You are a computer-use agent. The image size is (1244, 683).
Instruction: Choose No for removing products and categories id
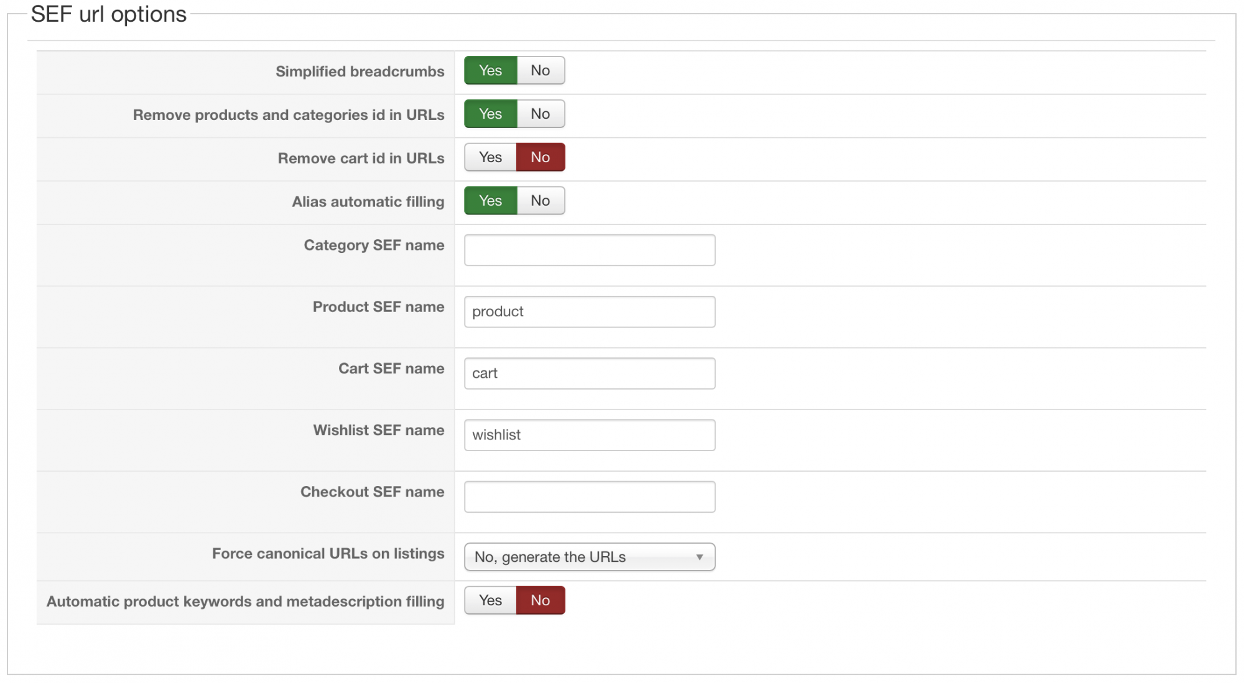(x=540, y=114)
